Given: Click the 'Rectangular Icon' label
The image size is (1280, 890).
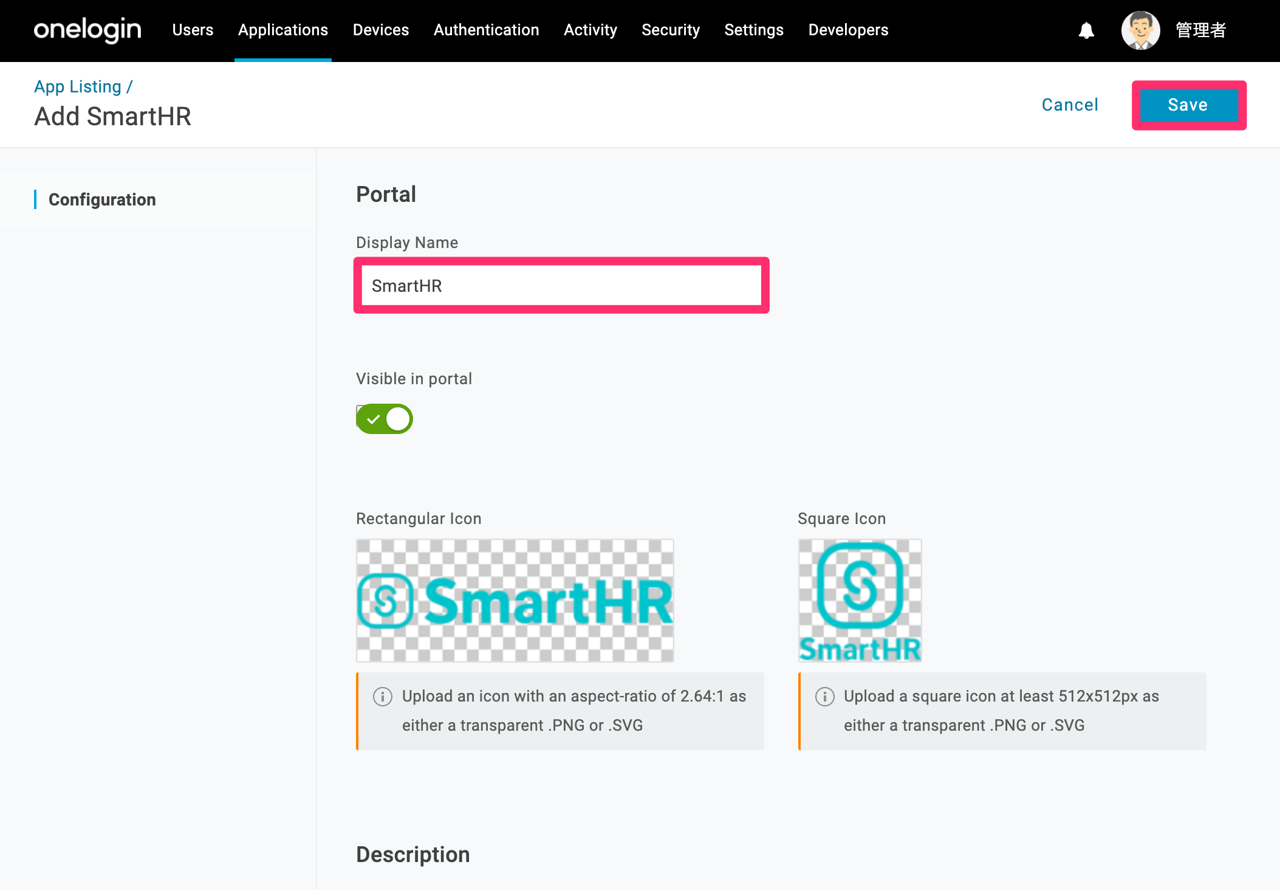Looking at the screenshot, I should click(419, 519).
